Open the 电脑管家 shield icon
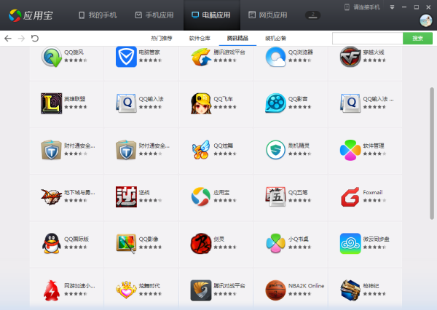The width and height of the screenshot is (437, 310). [x=126, y=57]
